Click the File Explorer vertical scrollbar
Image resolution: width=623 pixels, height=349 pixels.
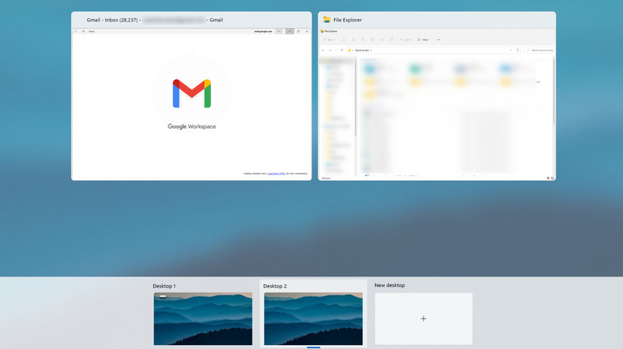554,92
